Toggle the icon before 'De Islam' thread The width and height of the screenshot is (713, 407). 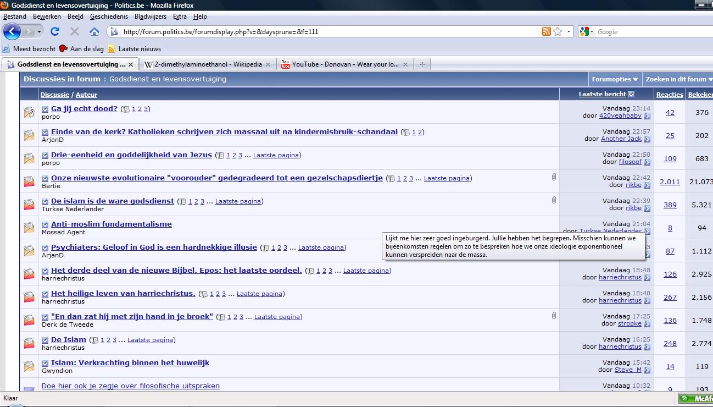45,340
